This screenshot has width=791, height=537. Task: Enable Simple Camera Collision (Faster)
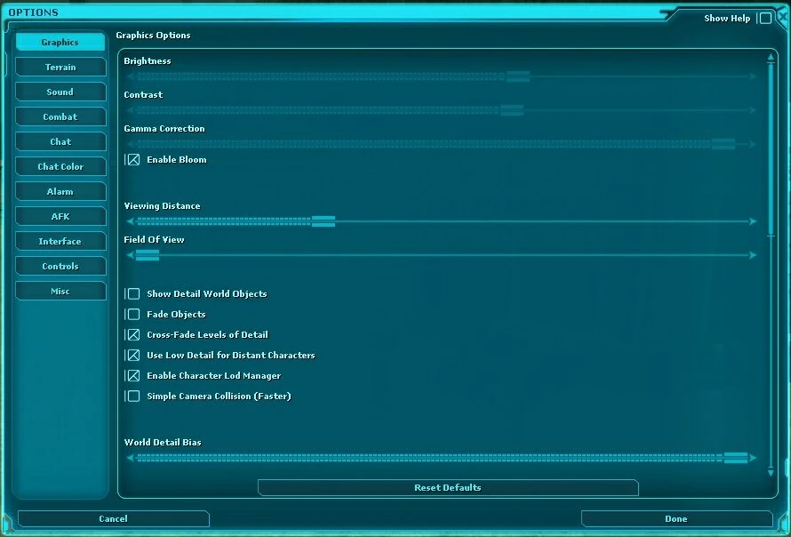coord(133,397)
